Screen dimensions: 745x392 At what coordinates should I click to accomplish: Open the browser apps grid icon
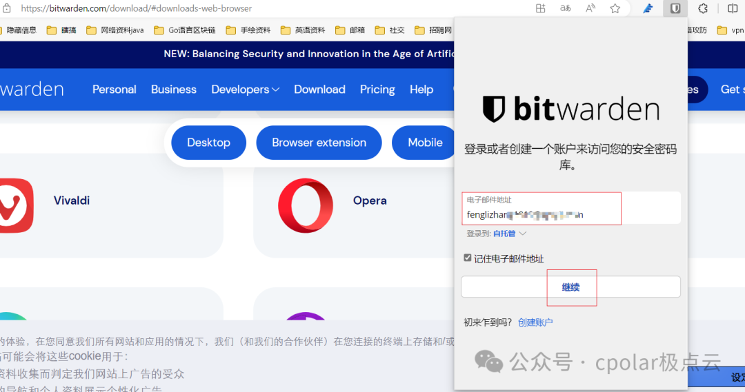click(540, 8)
